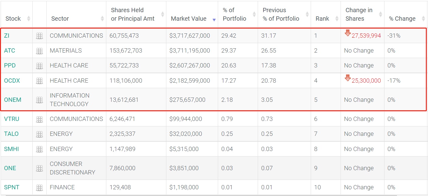Image resolution: width=428 pixels, height=196 pixels.
Task: Click the red down arrow beside 25,300,000
Action: tap(348, 78)
